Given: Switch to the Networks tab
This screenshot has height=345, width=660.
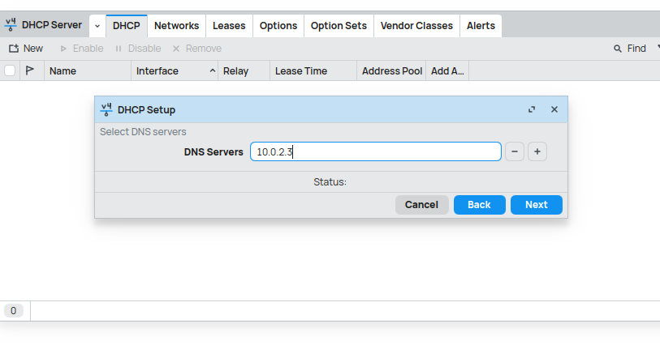Looking at the screenshot, I should (x=176, y=26).
